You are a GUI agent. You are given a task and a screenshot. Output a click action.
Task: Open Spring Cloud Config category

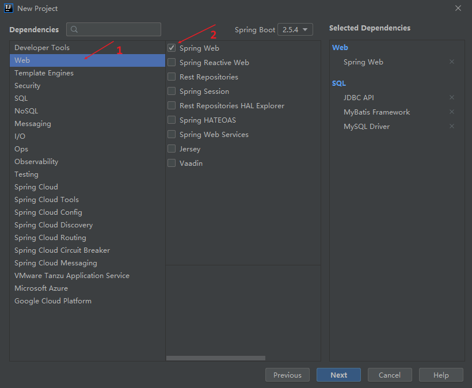pyautogui.click(x=87, y=212)
